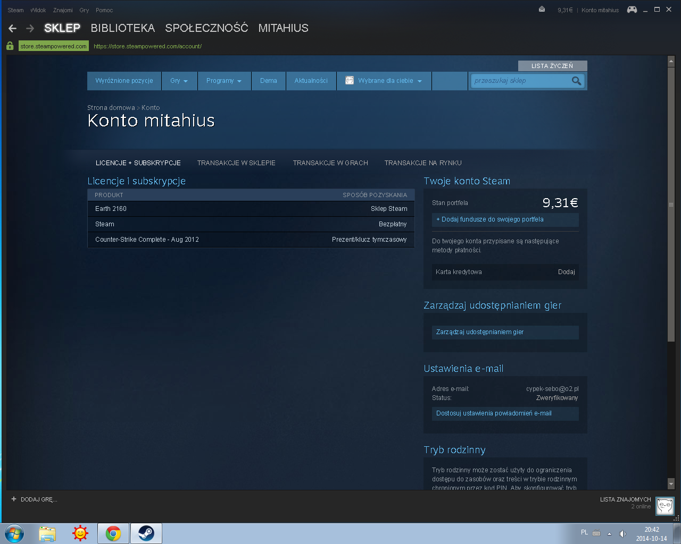This screenshot has height=544, width=681.
Task: Open the inbox envelope icon in title bar
Action: (542, 10)
